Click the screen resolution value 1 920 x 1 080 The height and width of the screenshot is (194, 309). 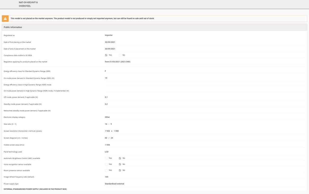tap(112, 131)
